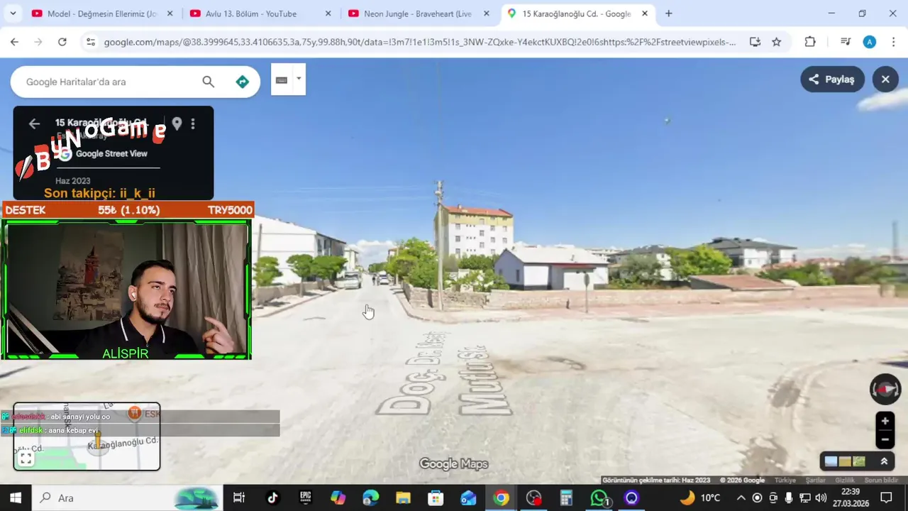Click the microphone icon in system tray
This screenshot has width=908, height=511.
click(789, 498)
